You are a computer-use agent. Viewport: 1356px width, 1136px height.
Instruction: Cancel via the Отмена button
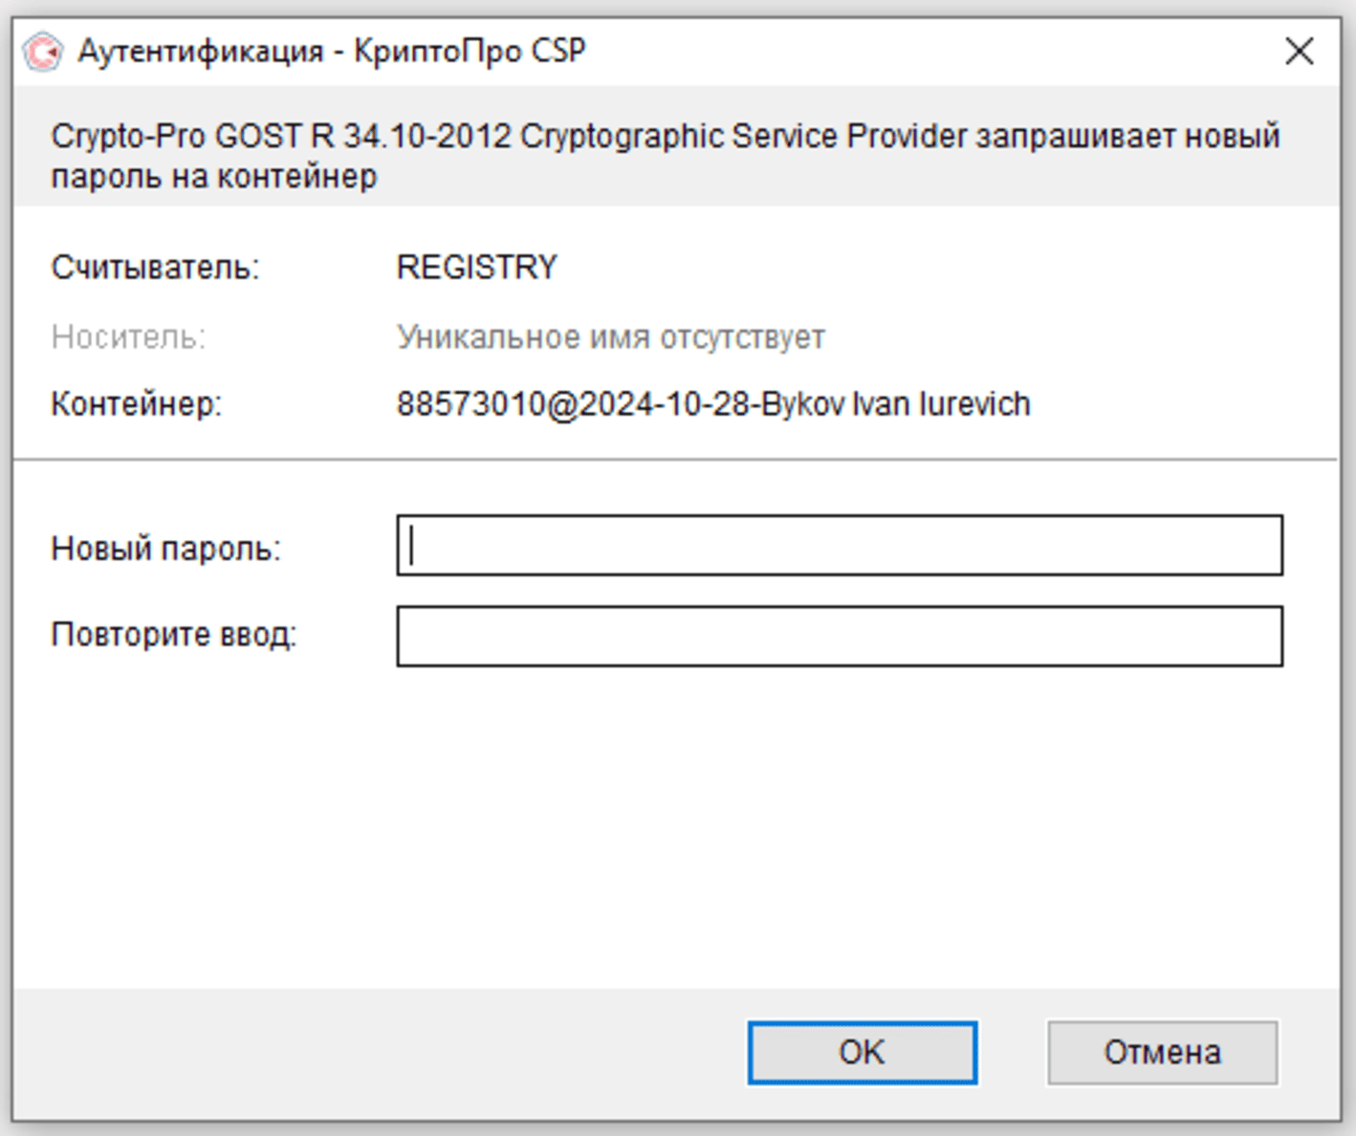[1162, 1053]
